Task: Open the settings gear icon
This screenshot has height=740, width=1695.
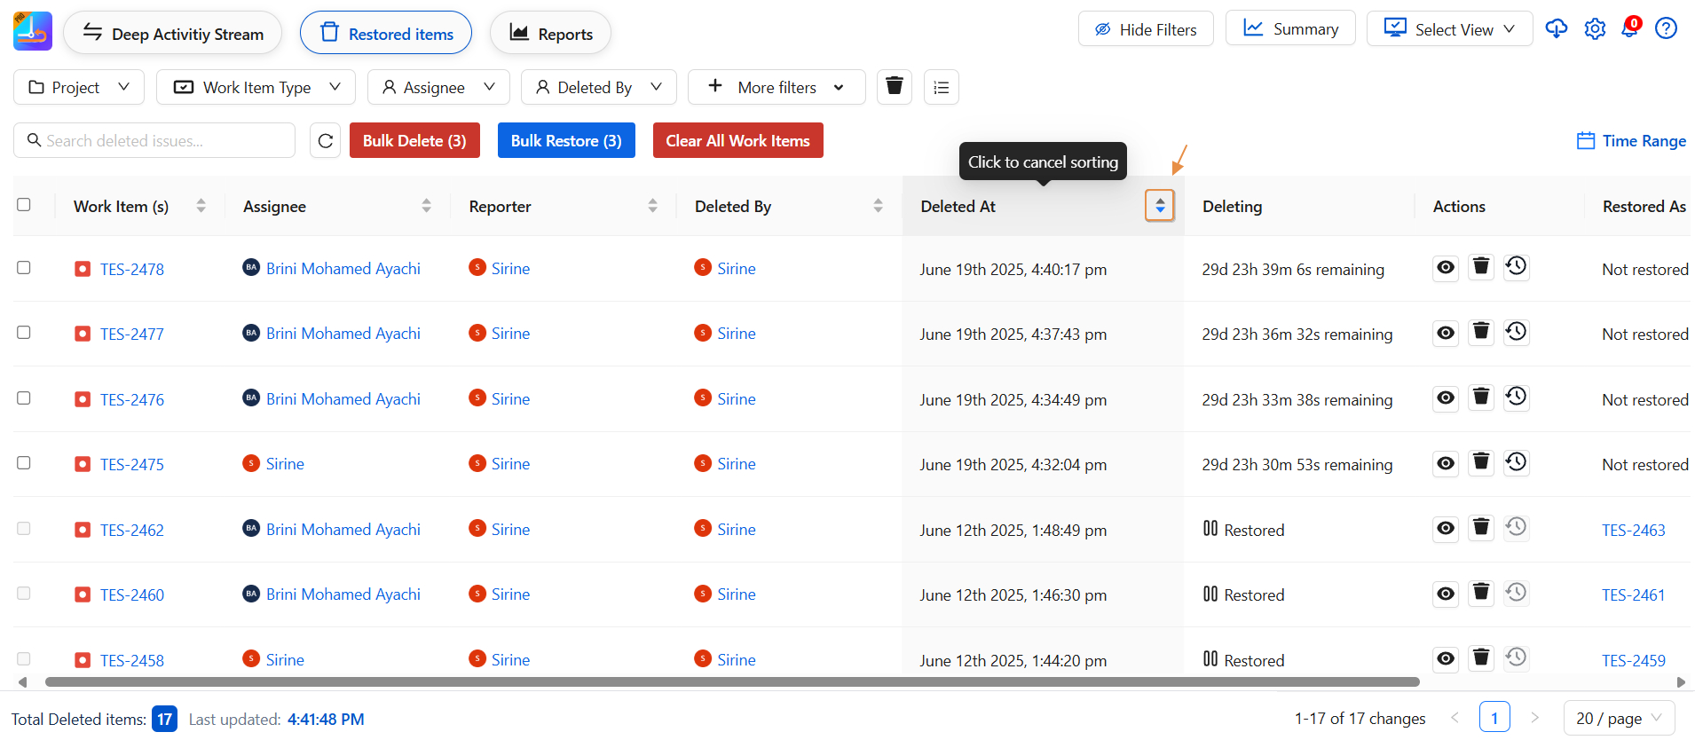Action: tap(1595, 28)
